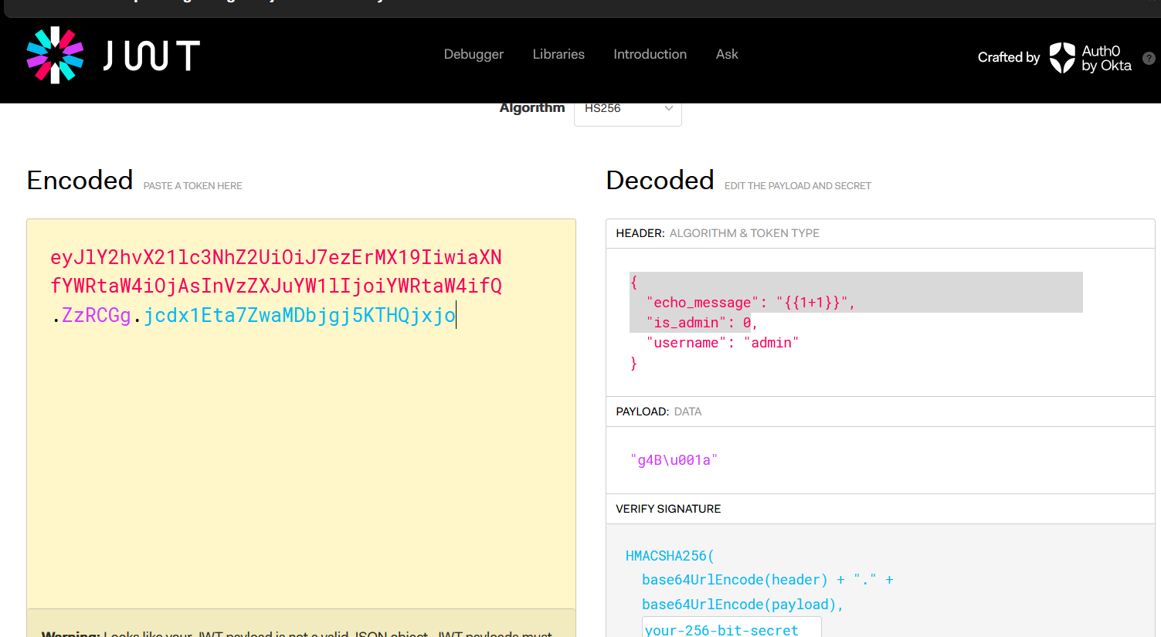The height and width of the screenshot is (637, 1161).
Task: Click the decoded payload data text
Action: tap(674, 460)
